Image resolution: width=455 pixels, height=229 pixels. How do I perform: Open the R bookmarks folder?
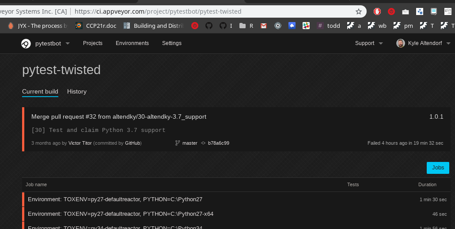pyautogui.click(x=246, y=26)
